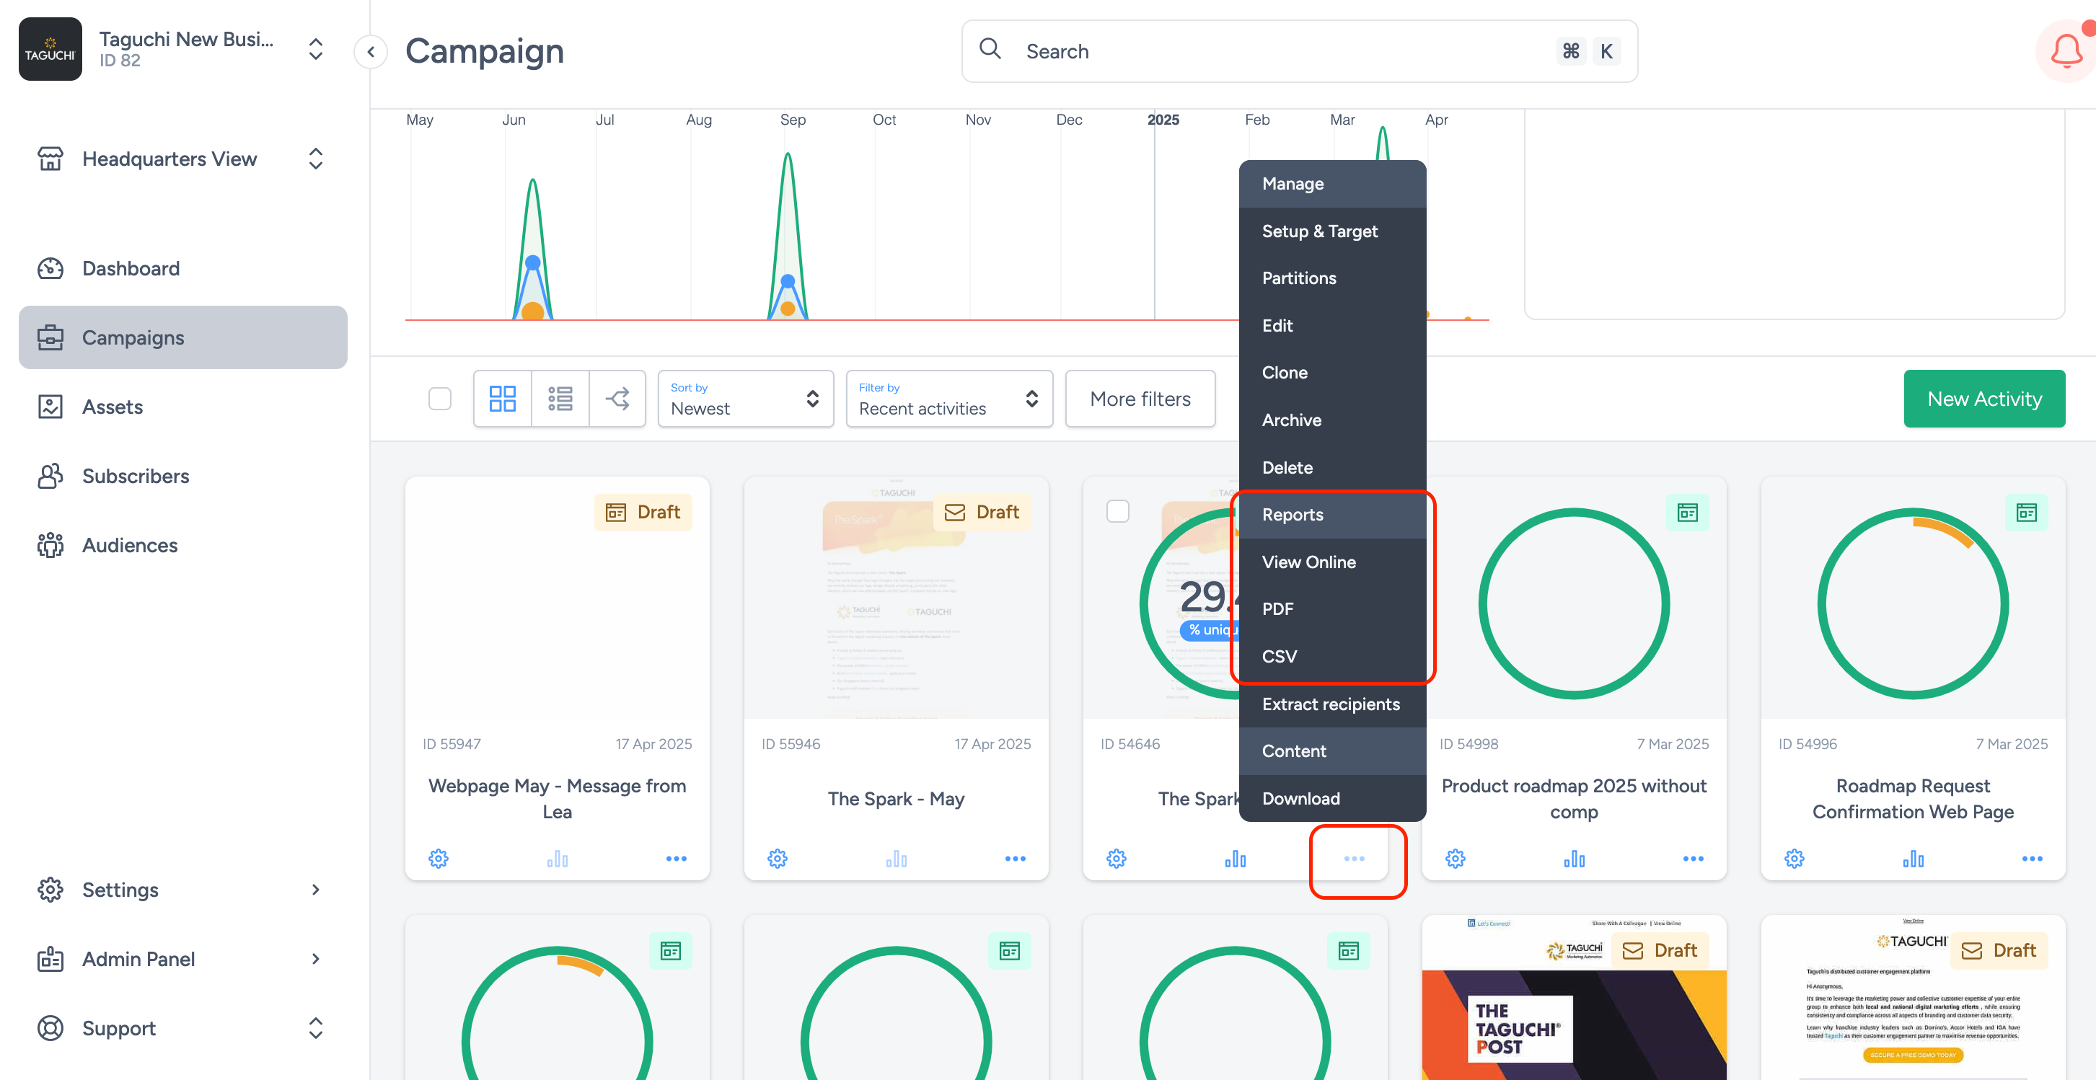Click the blue data point in June
Screen dimensions: 2096x1080
tap(533, 262)
